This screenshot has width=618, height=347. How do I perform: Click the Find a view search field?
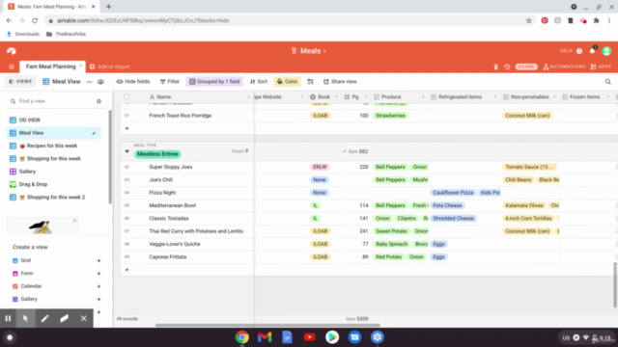point(51,101)
